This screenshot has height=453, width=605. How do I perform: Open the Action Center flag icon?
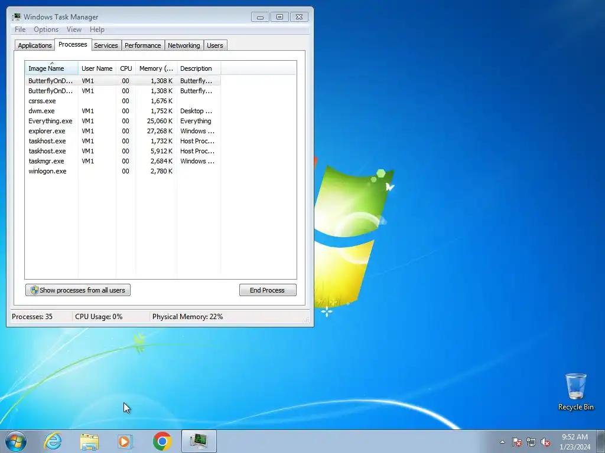click(x=517, y=442)
